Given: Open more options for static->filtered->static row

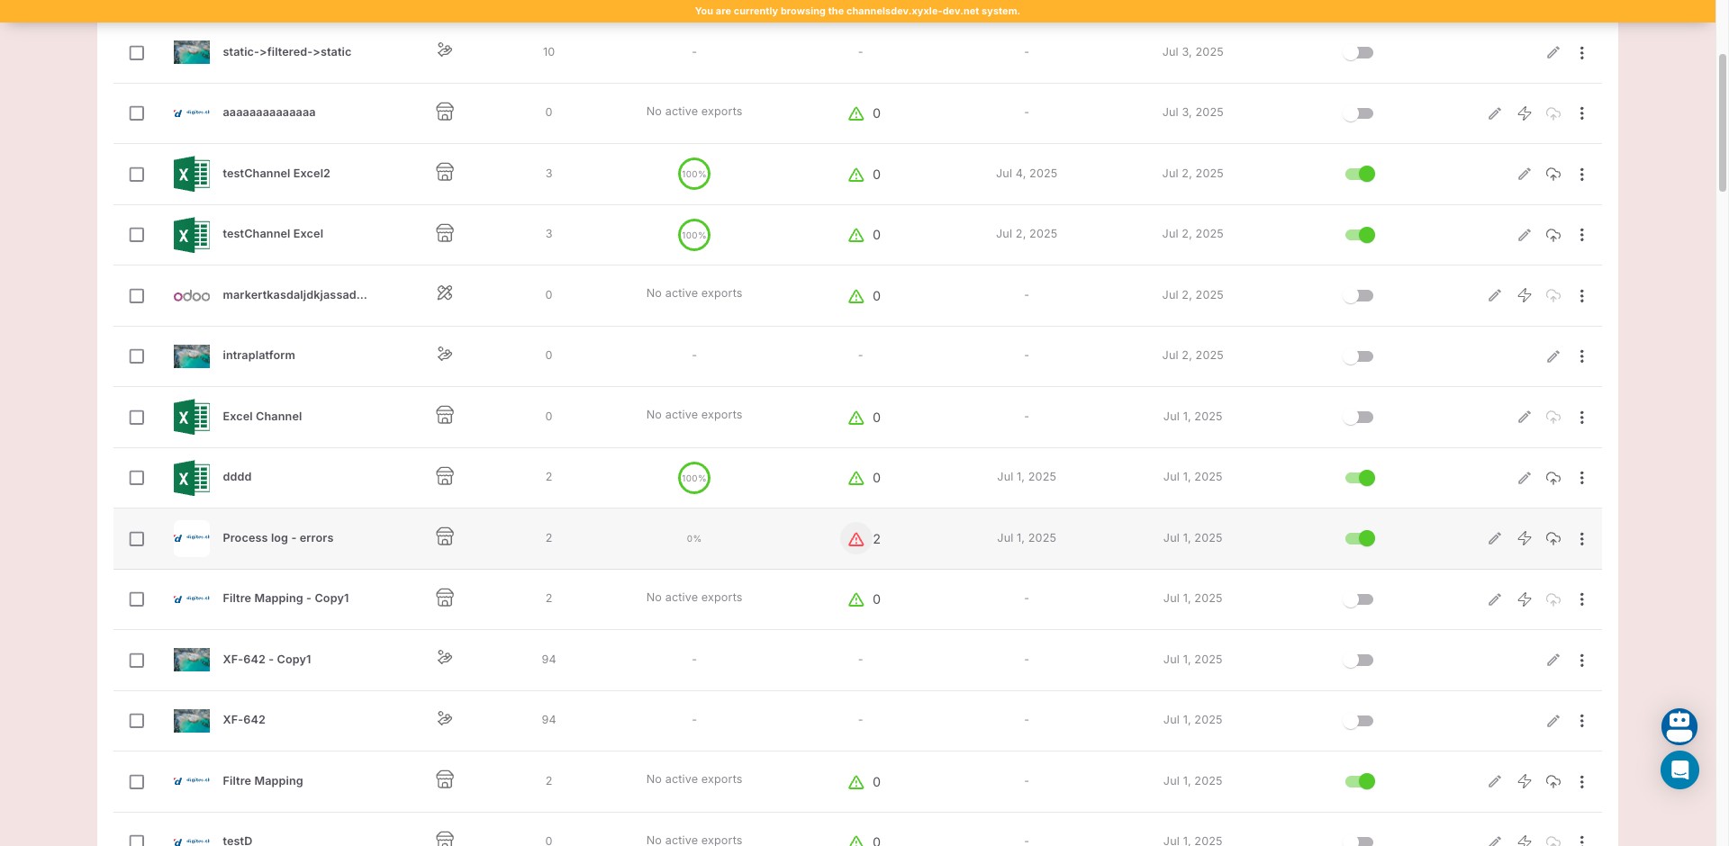Looking at the screenshot, I should point(1581,53).
